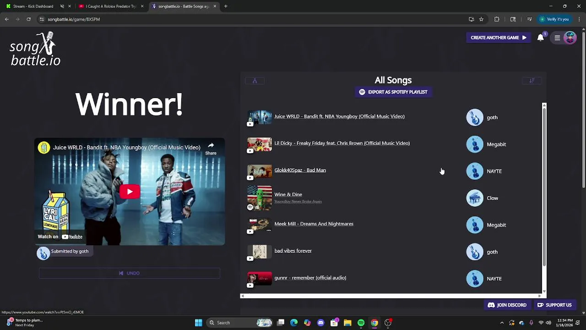
Task: Open Meek Mill - Dreams And Nightmares link
Action: tap(314, 224)
